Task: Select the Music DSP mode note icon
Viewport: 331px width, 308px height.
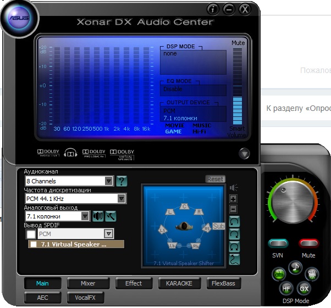Action: pos(296,267)
